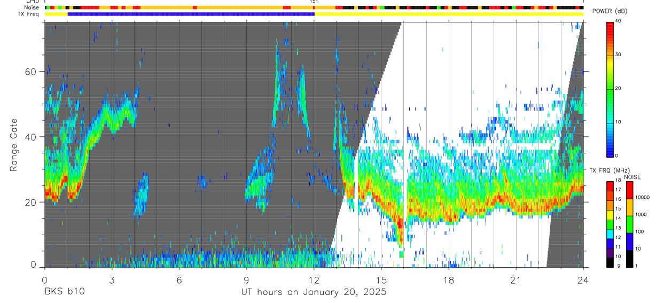Click the 'TX Freq' row label at top left
This screenshot has width=656, height=303.
(29, 13)
